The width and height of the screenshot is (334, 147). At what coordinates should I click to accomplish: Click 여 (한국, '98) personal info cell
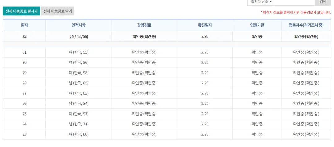click(78, 73)
